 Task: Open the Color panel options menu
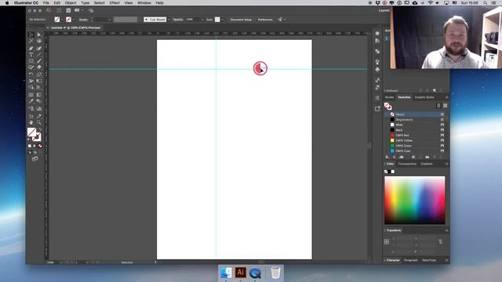pyautogui.click(x=446, y=164)
